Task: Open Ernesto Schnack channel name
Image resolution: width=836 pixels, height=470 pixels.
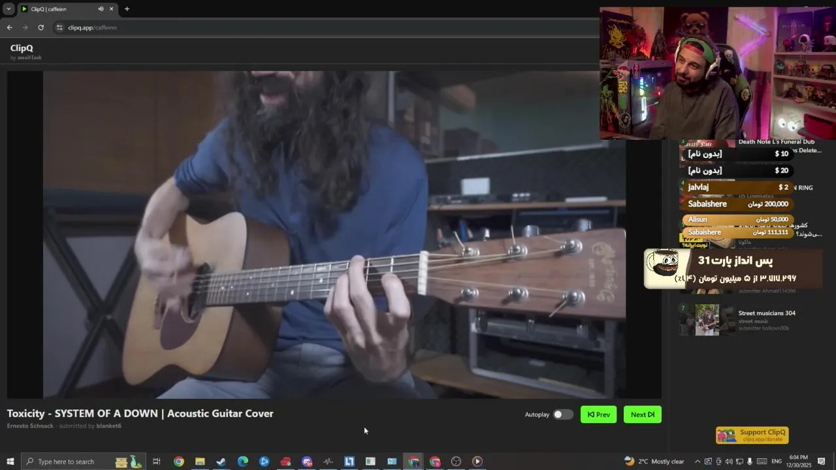Action: pos(30,426)
